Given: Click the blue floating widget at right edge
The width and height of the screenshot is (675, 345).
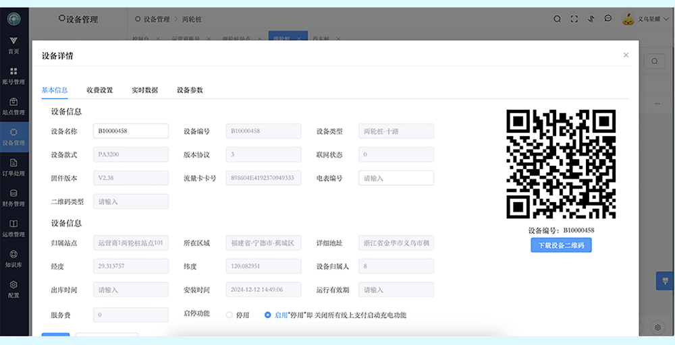Looking at the screenshot, I should (x=665, y=280).
